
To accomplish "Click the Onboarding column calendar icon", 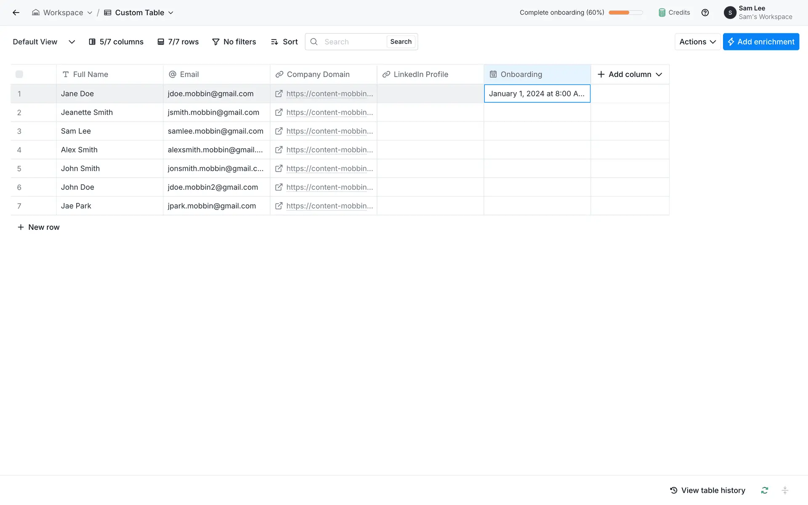I will coord(493,74).
